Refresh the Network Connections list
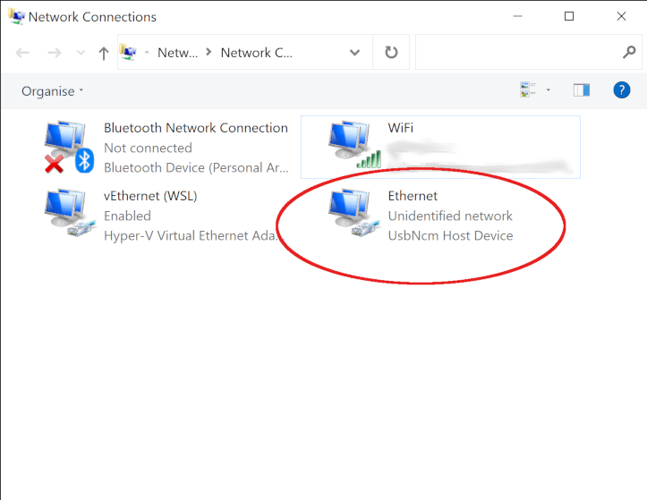 [391, 53]
